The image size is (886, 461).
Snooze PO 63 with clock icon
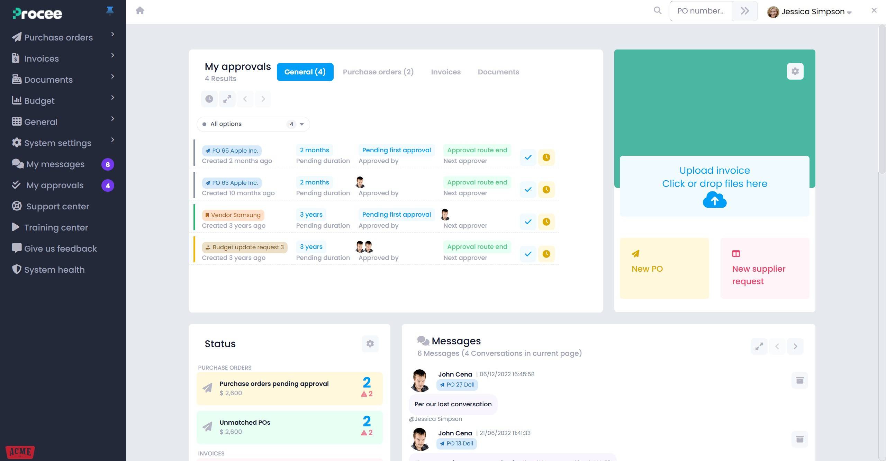click(x=546, y=190)
